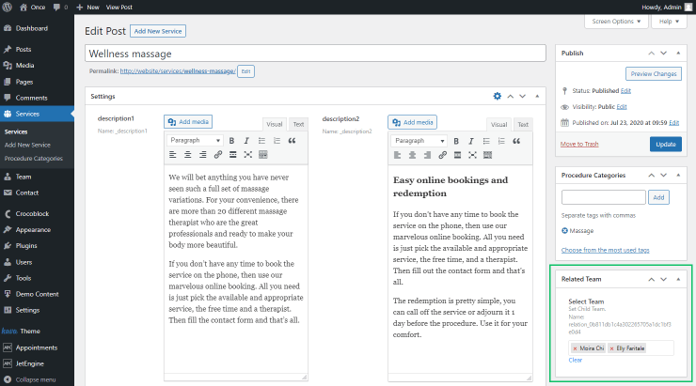Click the settings gear in Settings panel
This screenshot has height=386, width=696.
(x=498, y=96)
